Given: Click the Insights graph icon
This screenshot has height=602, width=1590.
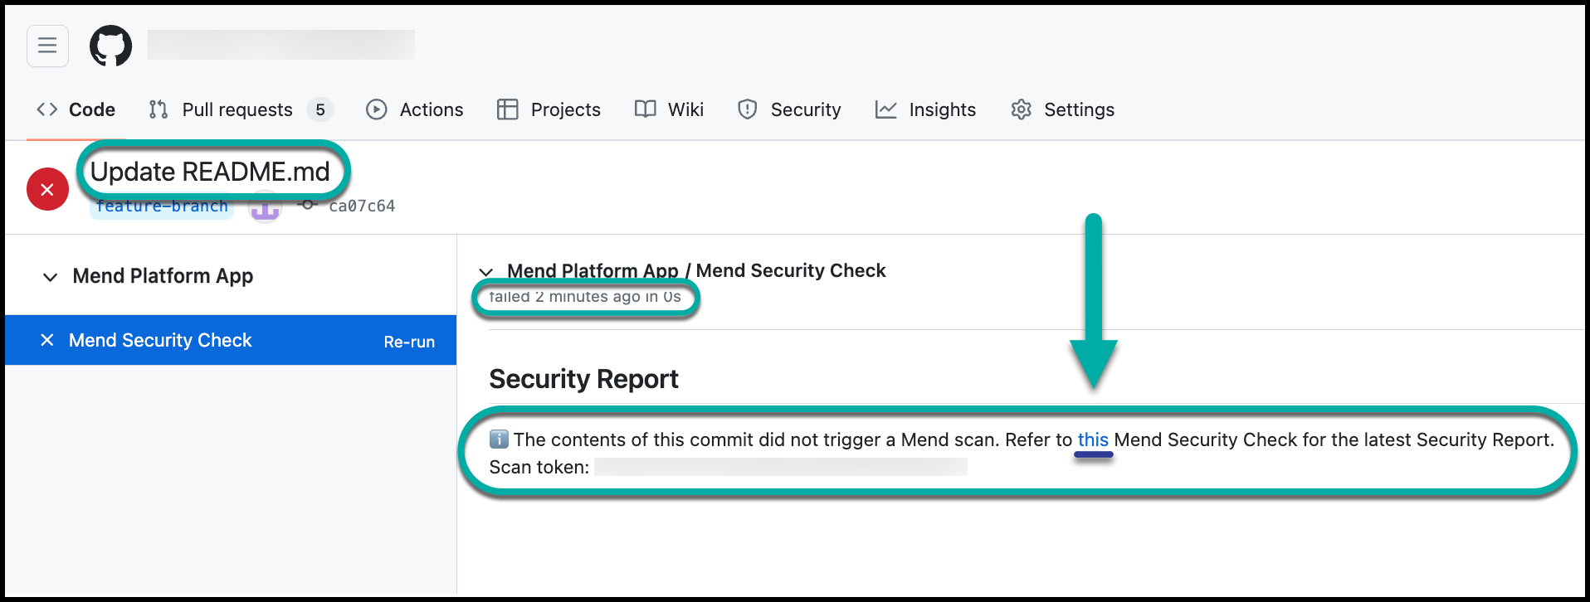Looking at the screenshot, I should click(x=885, y=109).
